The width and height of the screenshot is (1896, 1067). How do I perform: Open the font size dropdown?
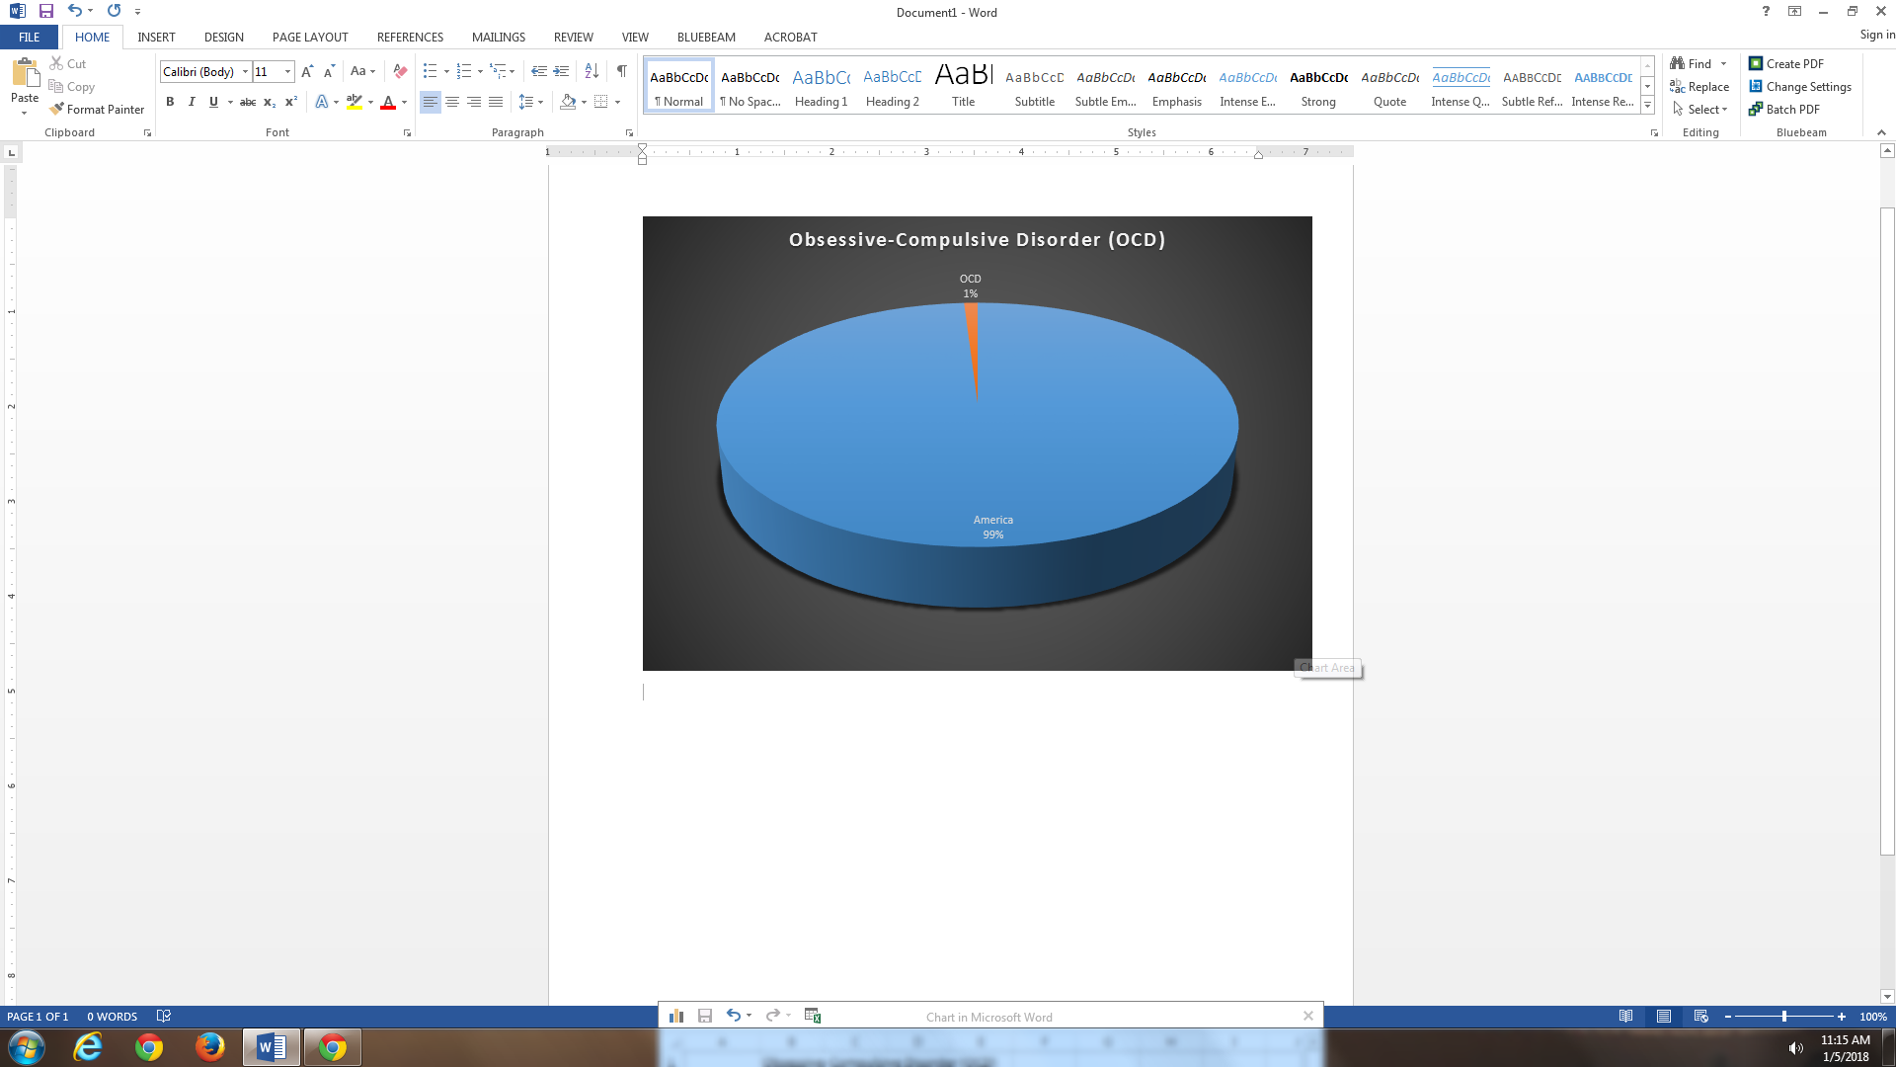pos(287,71)
